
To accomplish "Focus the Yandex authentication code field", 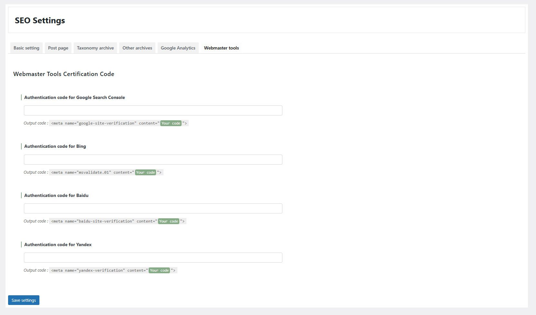I will click(x=153, y=257).
